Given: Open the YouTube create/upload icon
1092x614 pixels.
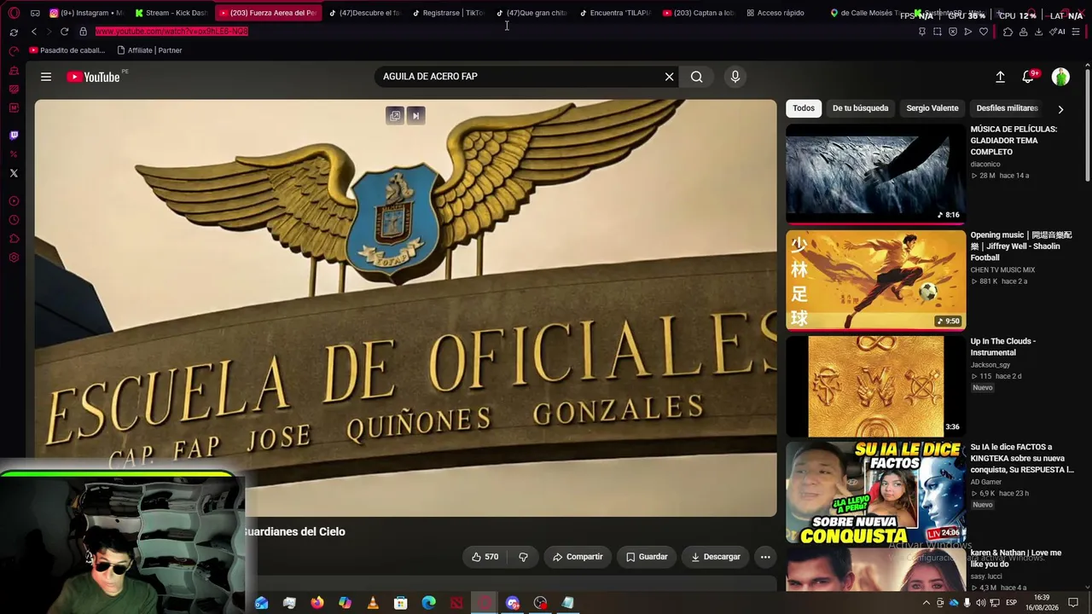Looking at the screenshot, I should point(1000,77).
